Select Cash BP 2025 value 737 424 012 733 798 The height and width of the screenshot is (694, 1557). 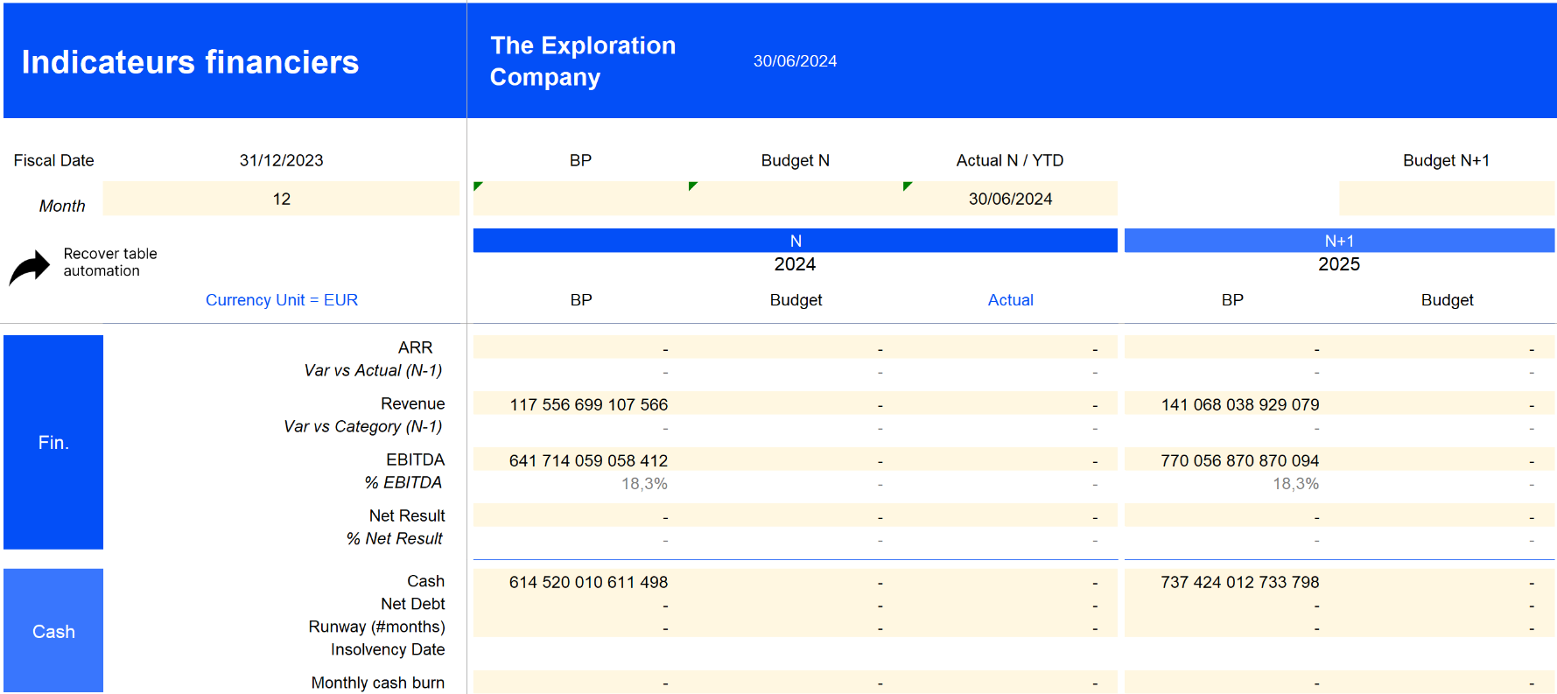tap(1240, 582)
